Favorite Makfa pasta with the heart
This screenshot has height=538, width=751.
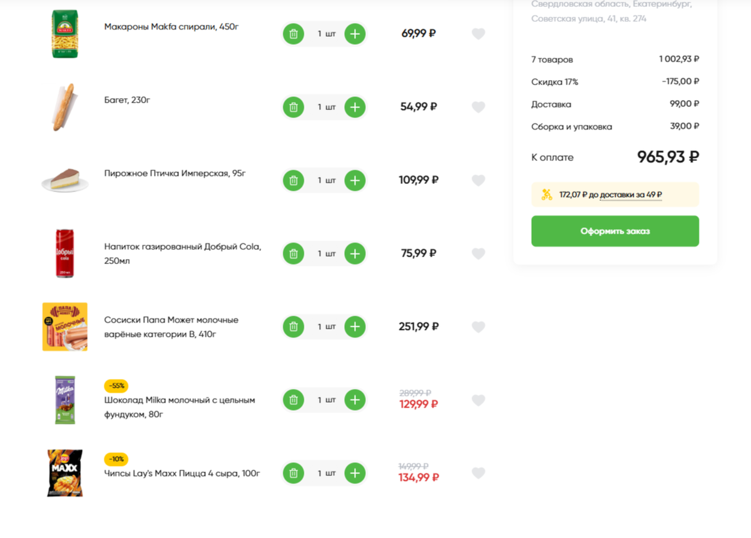(x=478, y=34)
